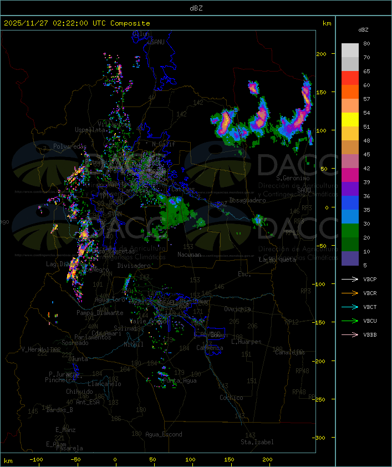Select the light gray 80 dBZ legend swatch
392x467 pixels.
350,50
